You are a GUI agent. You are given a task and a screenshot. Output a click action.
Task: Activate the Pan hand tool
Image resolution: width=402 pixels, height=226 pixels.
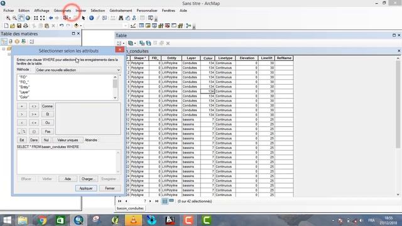click(x=21, y=18)
